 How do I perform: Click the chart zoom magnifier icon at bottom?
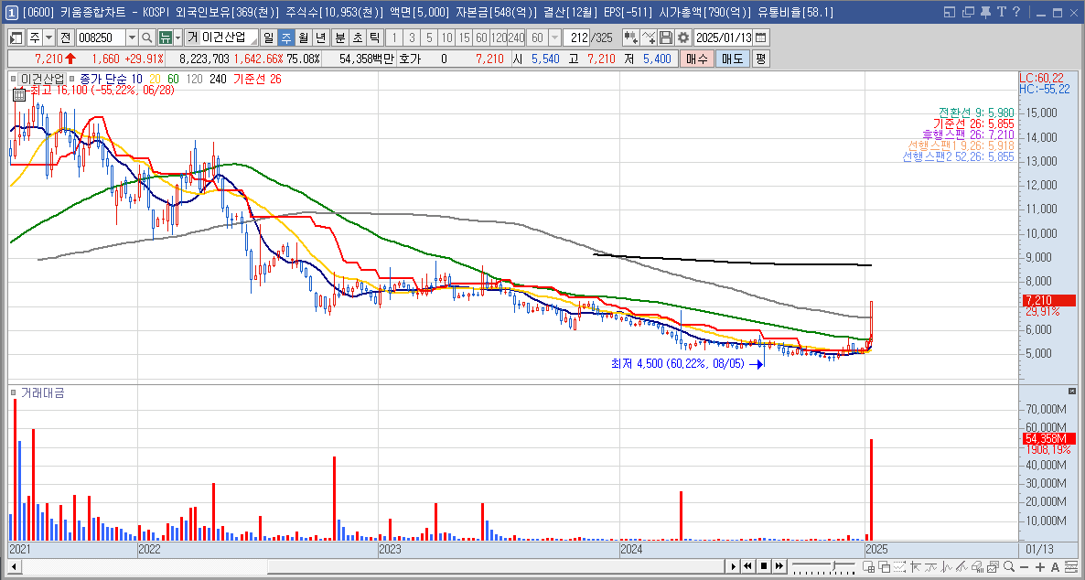[x=1009, y=566]
